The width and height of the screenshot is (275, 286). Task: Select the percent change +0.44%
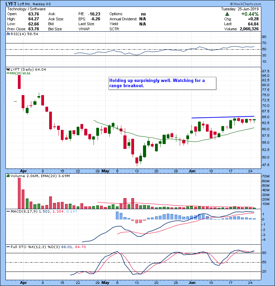point(250,14)
